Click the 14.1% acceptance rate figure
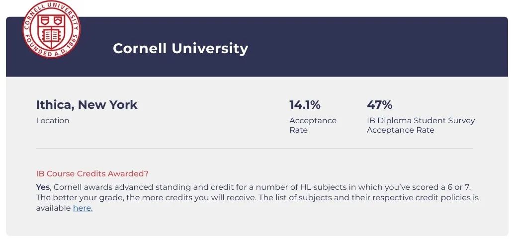Screen dimensions: 515x240 [x=305, y=105]
